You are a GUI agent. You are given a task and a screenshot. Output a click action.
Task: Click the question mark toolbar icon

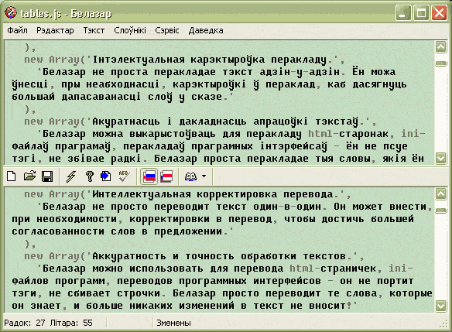(90, 176)
